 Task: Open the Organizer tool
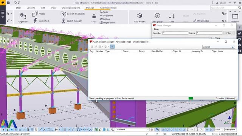point(23,18)
